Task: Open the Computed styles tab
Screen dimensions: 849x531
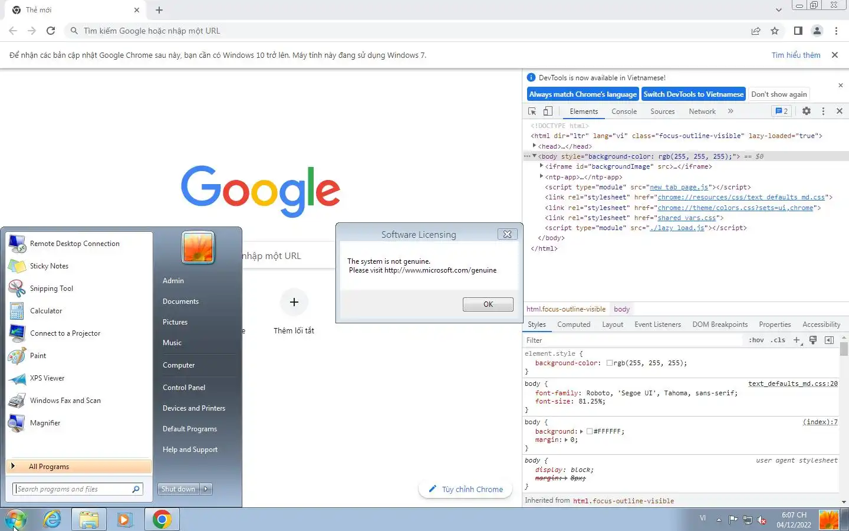Action: tap(574, 324)
